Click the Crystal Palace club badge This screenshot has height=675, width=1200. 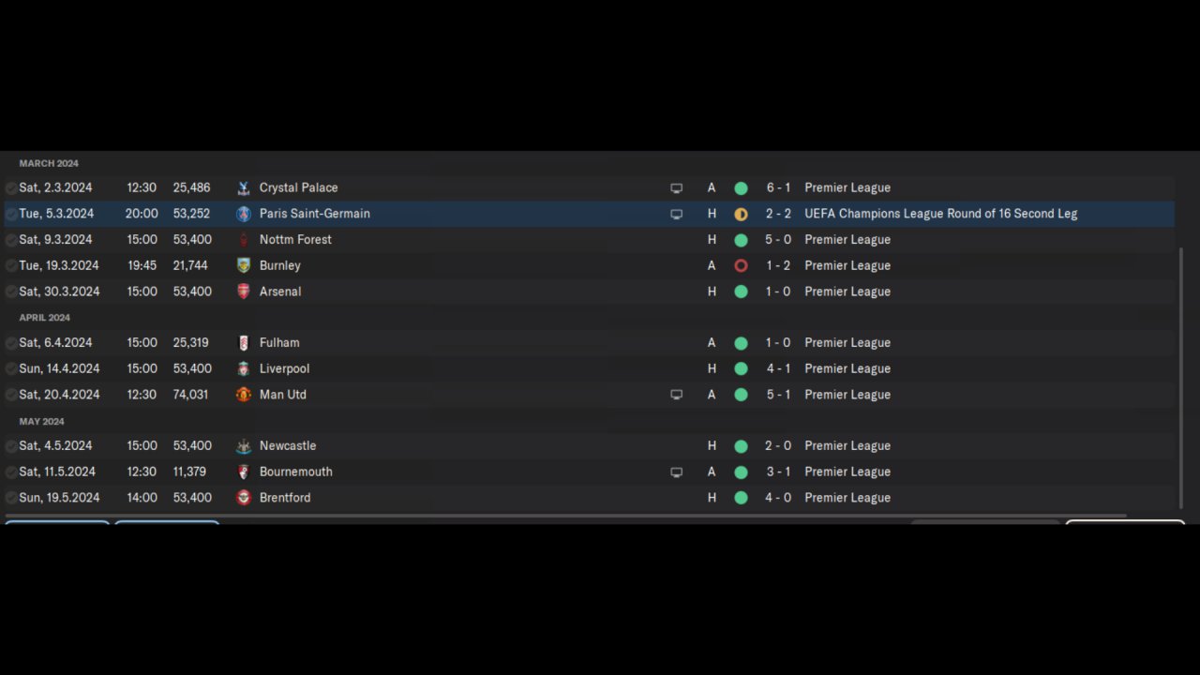click(x=244, y=187)
